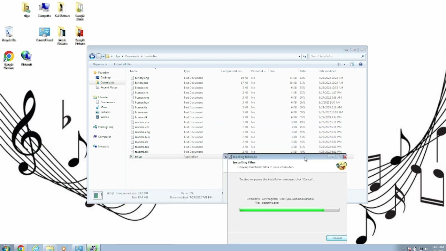Change the Explorer view layout icon
This screenshot has height=251, width=446.
coord(339,64)
